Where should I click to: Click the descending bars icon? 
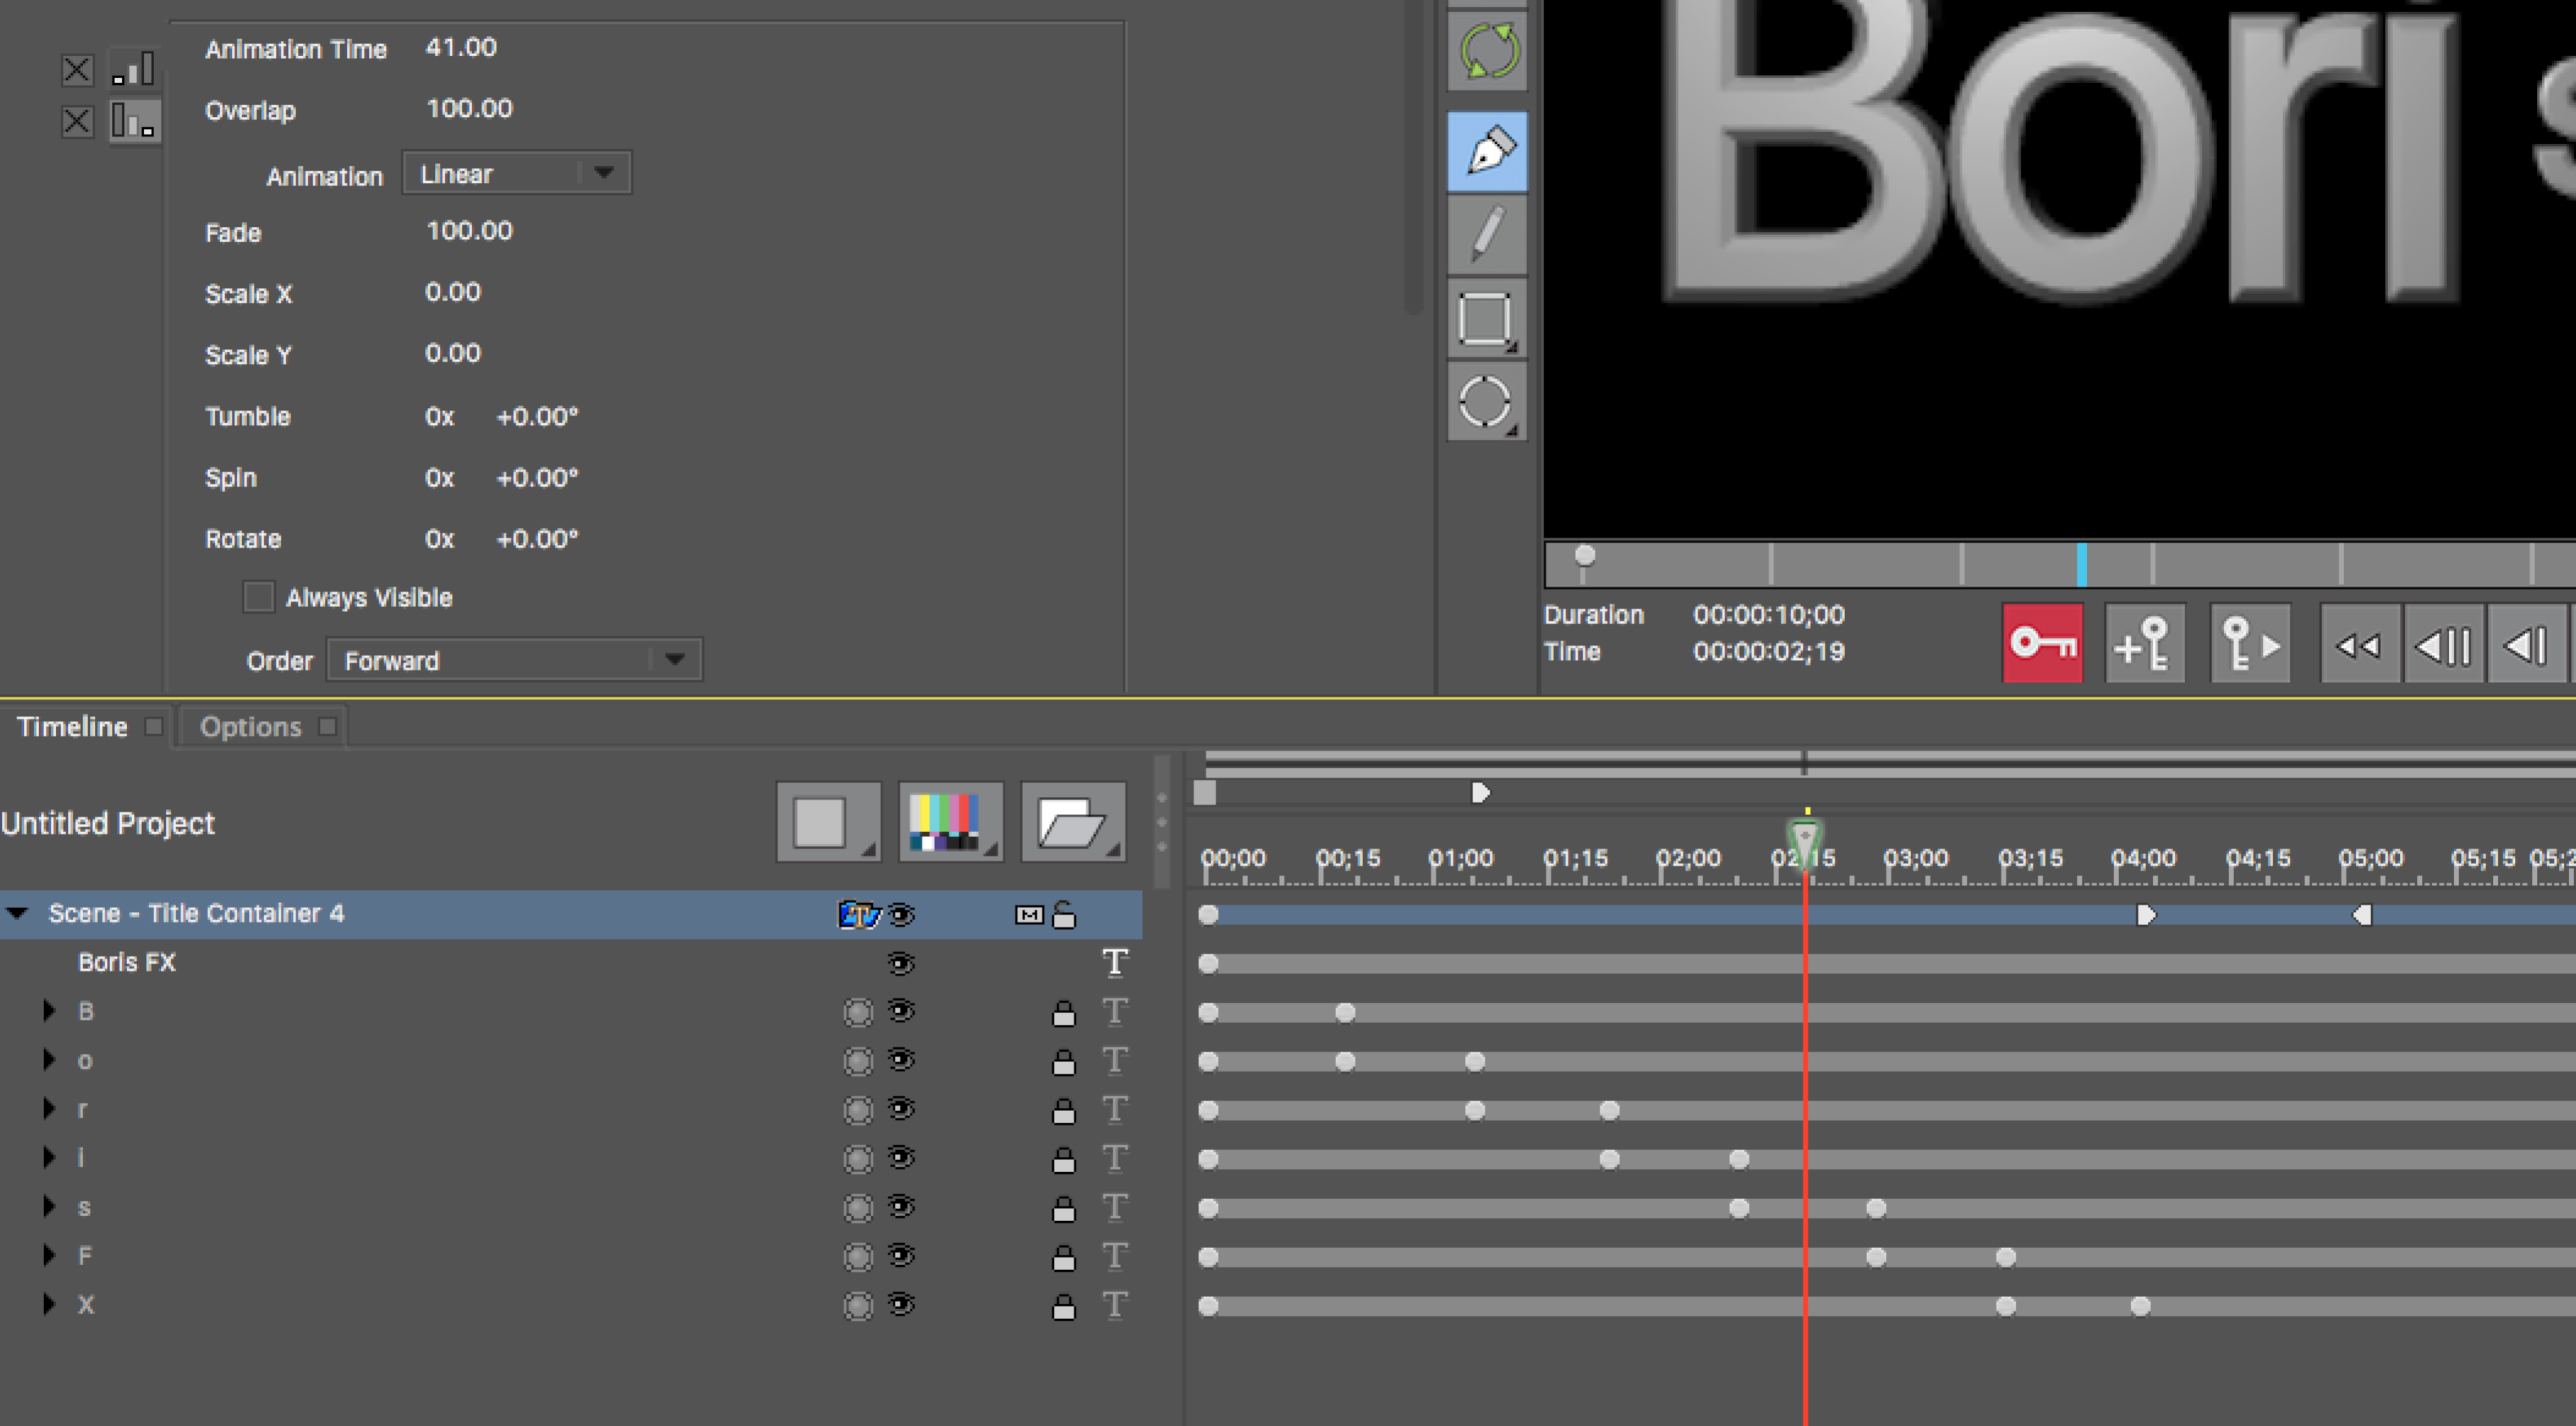coord(134,121)
